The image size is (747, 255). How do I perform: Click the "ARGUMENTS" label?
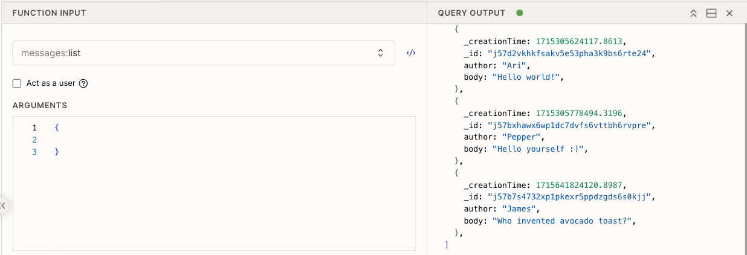[x=40, y=105]
